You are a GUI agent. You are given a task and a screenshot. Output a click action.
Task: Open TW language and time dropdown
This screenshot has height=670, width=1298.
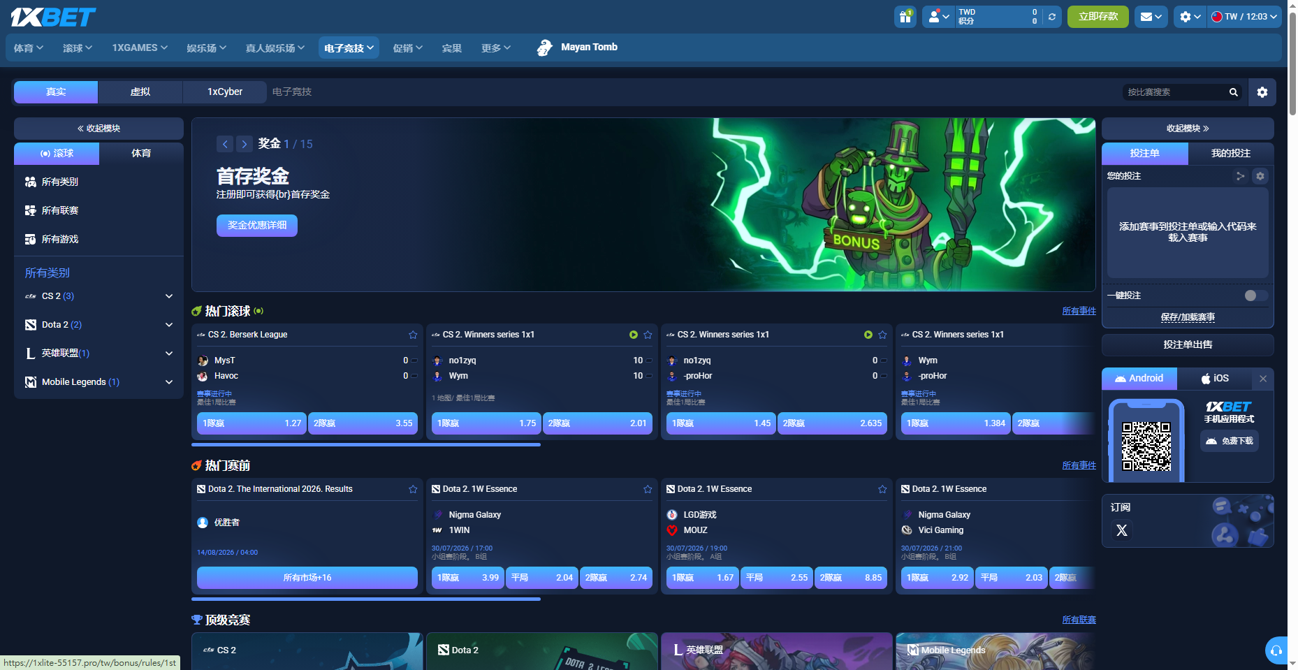[1244, 17]
